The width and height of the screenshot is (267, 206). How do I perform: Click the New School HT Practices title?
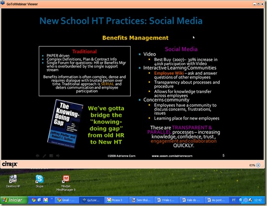click(x=121, y=21)
